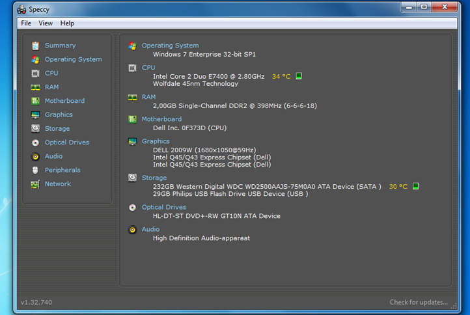Click 'DELL 2009W (1680x1050@59Hz)' text
The width and height of the screenshot is (470, 315).
[204, 150]
